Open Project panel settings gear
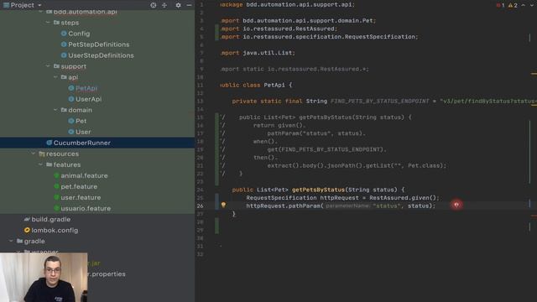This screenshot has width=537, height=302. 178,5
